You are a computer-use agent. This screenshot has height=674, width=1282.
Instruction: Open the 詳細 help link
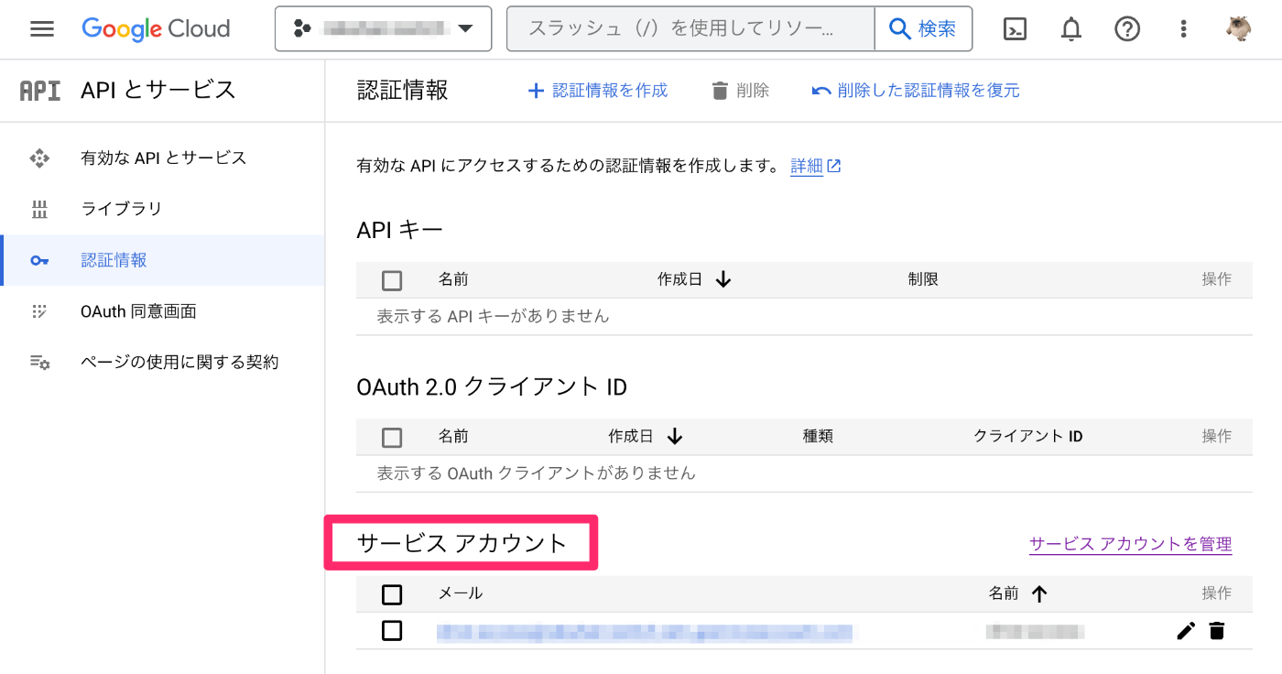(x=816, y=167)
